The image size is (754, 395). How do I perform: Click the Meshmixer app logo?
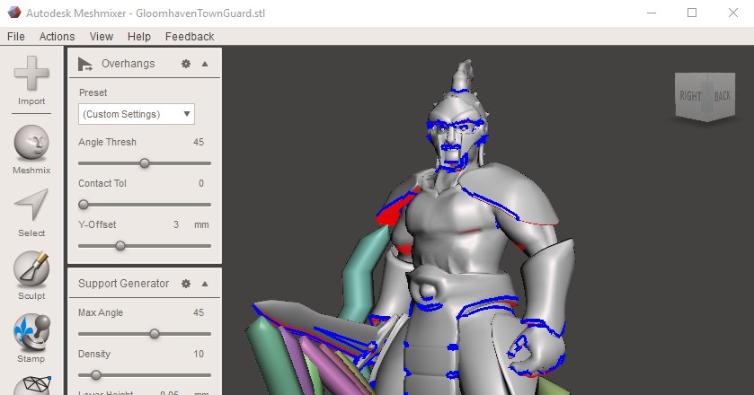[14, 13]
